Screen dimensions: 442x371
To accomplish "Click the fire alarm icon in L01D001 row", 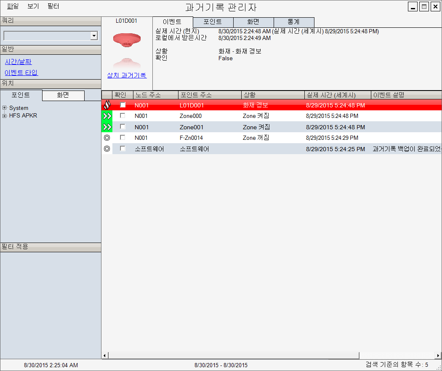I will pyautogui.click(x=107, y=105).
